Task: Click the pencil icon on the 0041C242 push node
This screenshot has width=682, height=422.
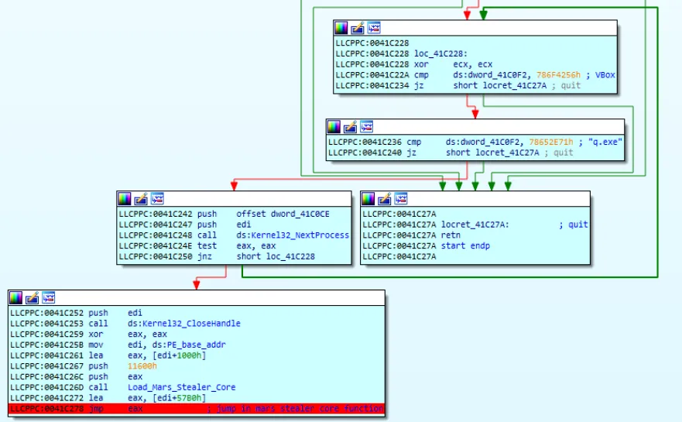Action: click(x=140, y=199)
